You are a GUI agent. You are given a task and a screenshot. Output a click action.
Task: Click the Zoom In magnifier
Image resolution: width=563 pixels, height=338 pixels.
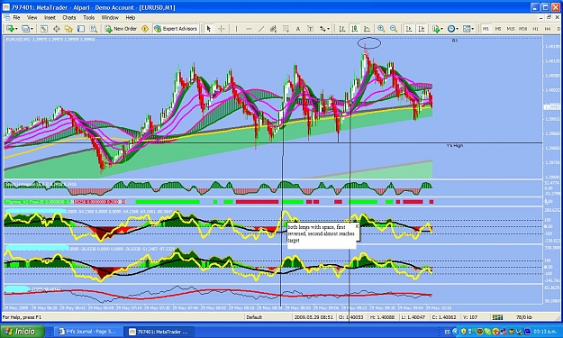pyautogui.click(x=381, y=29)
